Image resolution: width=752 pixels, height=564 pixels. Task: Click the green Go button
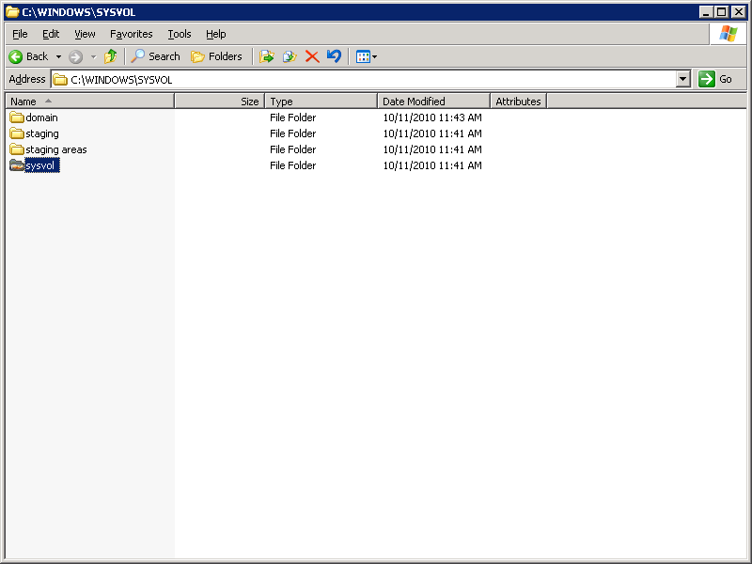[715, 79]
